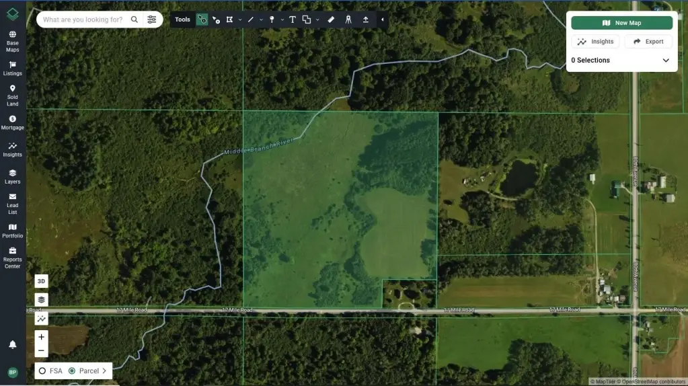
Task: Click the map layers stack button
Action: coord(42,300)
